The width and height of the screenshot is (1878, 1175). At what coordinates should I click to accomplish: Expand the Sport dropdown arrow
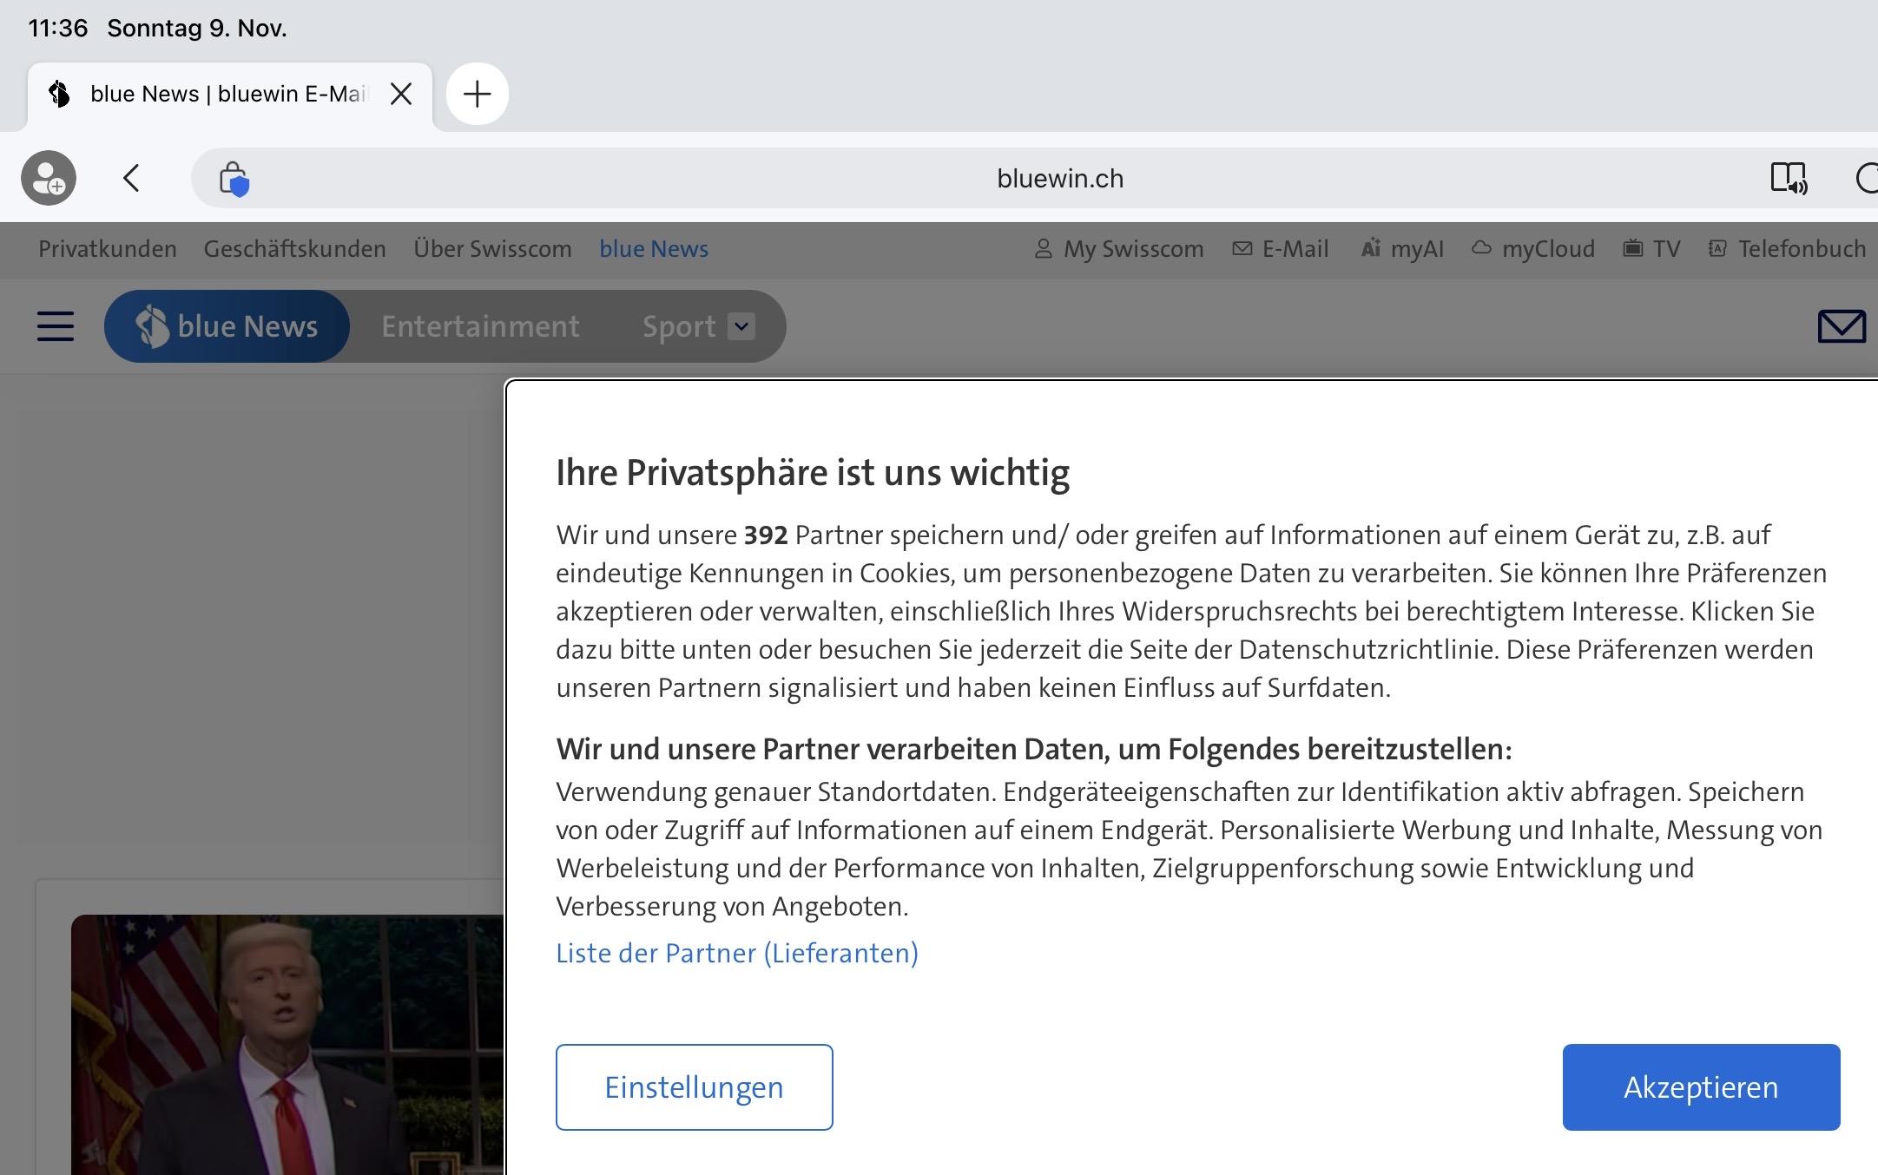click(x=741, y=326)
